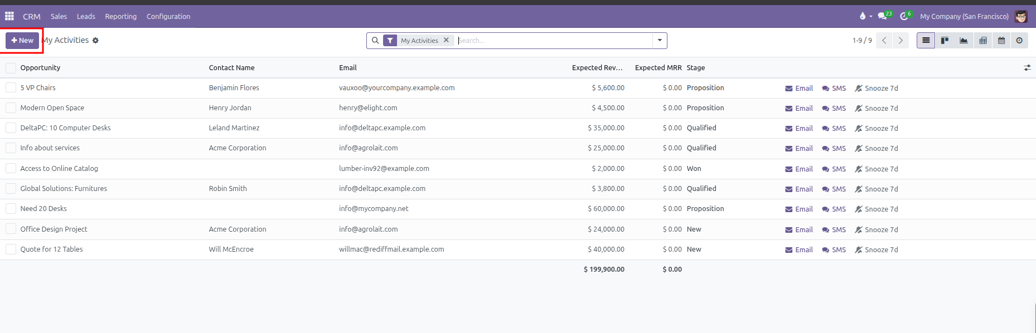
Task: Check the Quote for 12 Tables row
Action: (11, 249)
